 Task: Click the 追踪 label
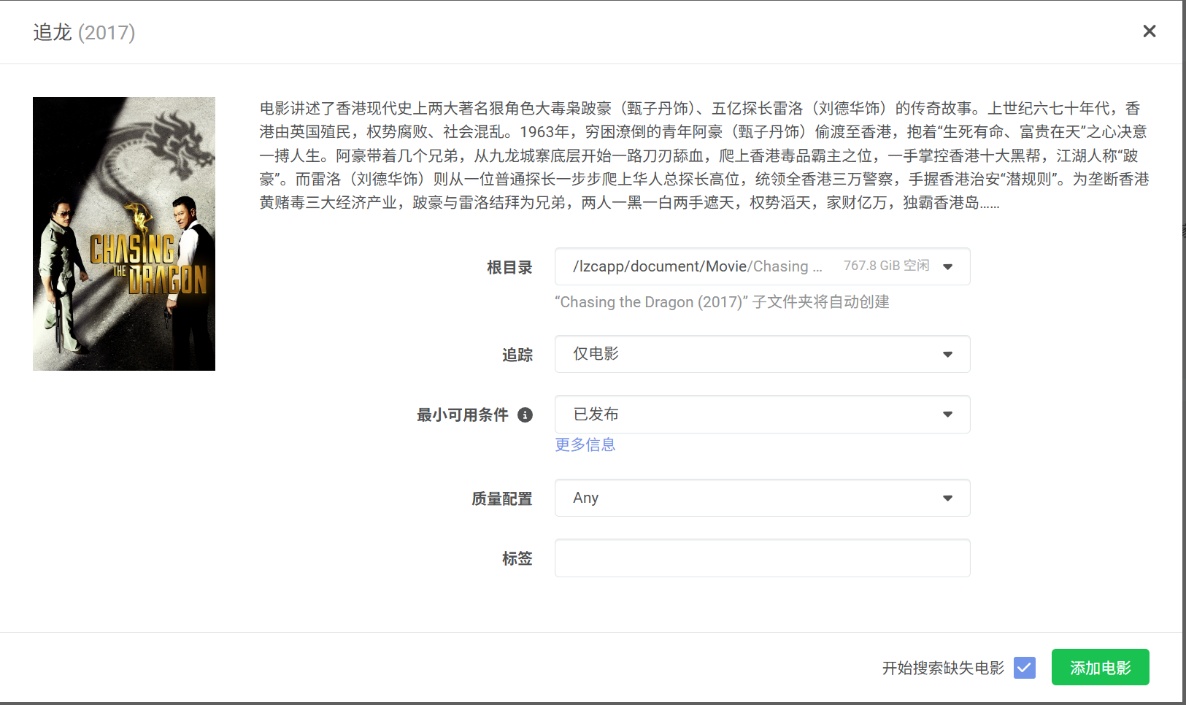[517, 355]
